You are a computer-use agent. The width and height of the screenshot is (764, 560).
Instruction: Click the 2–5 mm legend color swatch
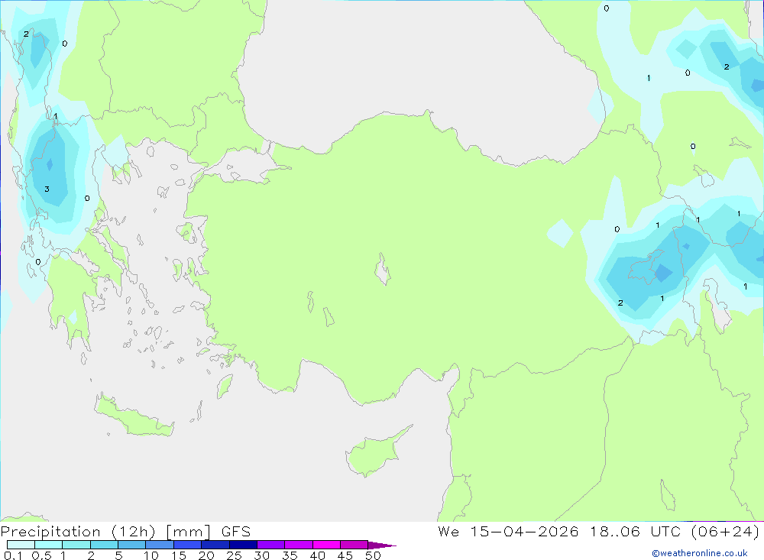104,545
